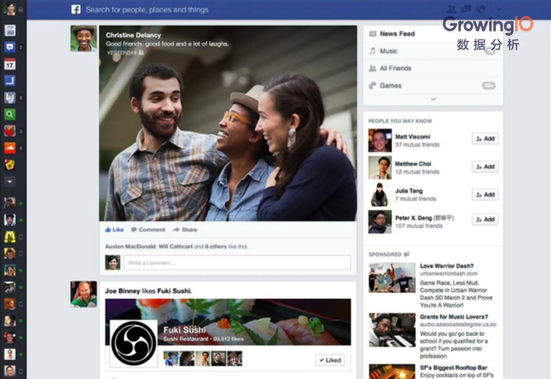Like Christine Delancy's photo post
The width and height of the screenshot is (551, 379).
[115, 230]
